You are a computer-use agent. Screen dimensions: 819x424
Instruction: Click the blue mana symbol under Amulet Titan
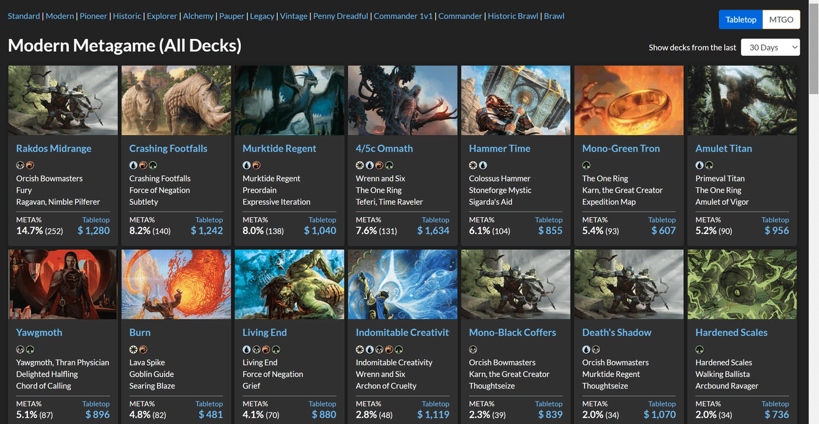point(700,165)
